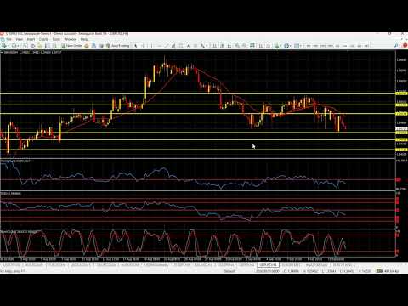
Task: Select the Crosshair tool
Action: [144, 46]
